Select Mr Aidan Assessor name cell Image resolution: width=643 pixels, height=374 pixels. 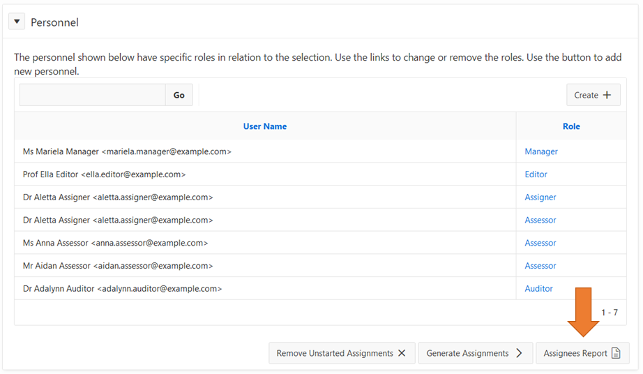(265, 266)
